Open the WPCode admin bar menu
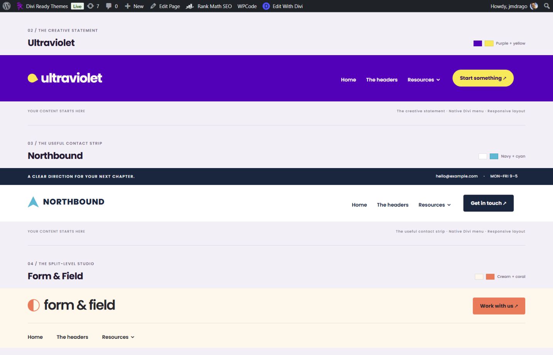Image resolution: width=553 pixels, height=355 pixels. click(247, 6)
